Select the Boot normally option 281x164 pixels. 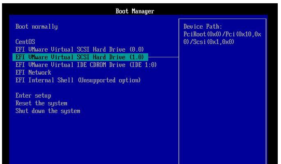37,27
